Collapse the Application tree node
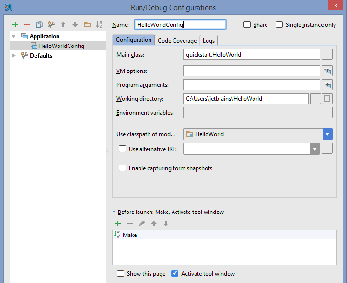This screenshot has width=347, height=283. [14, 36]
